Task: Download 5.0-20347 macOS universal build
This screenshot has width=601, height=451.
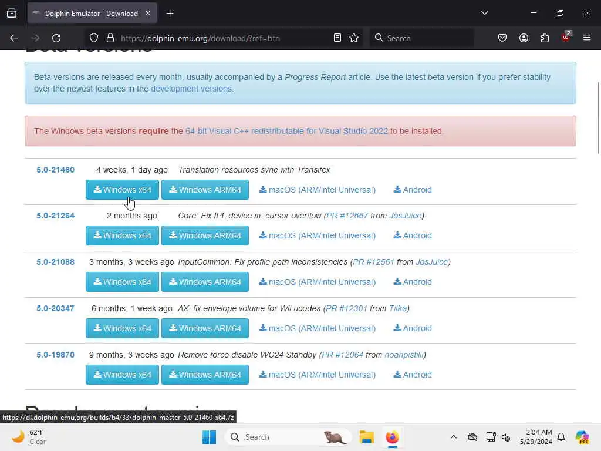Action: 318,328
